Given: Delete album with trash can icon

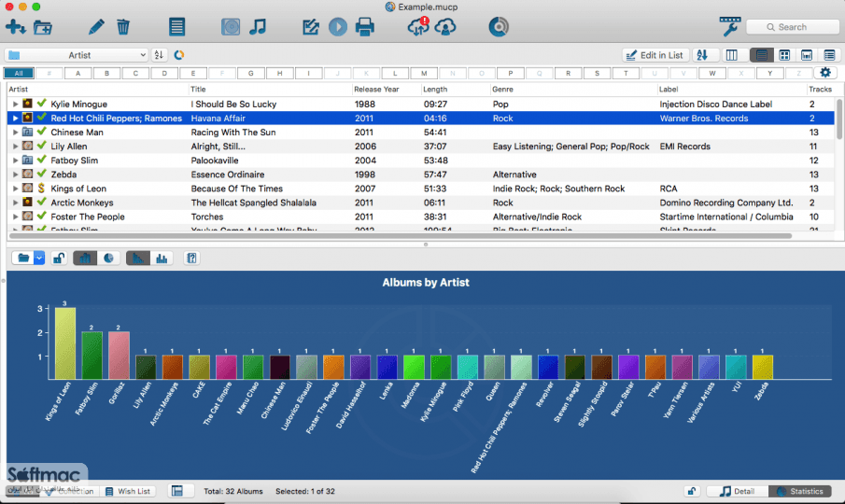Looking at the screenshot, I should (x=123, y=26).
